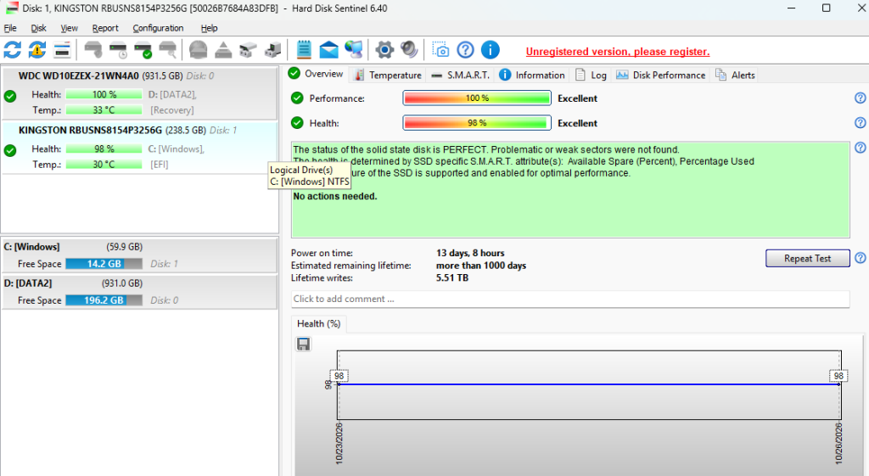Click the overview Health 98 % gradient bar
869x476 pixels.
477,123
